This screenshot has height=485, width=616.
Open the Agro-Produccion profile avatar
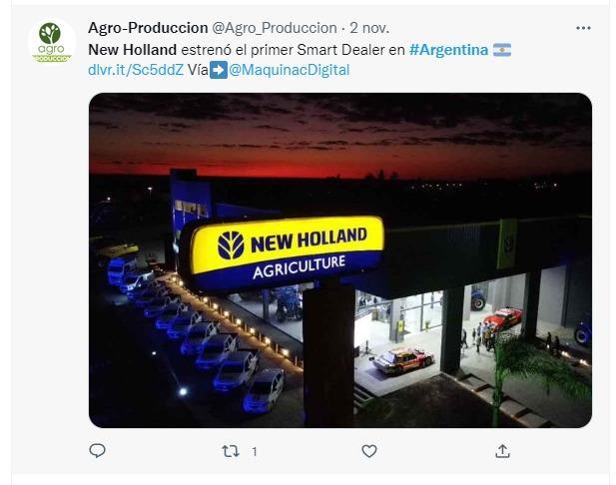[x=52, y=42]
